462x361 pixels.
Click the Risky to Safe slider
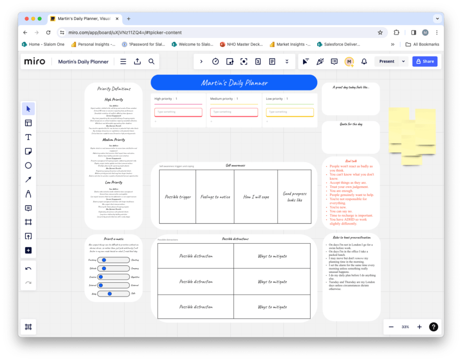pyautogui.click(x=111, y=294)
